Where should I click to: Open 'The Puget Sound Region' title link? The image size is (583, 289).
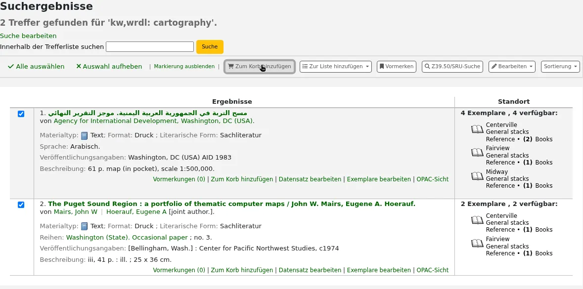231,204
